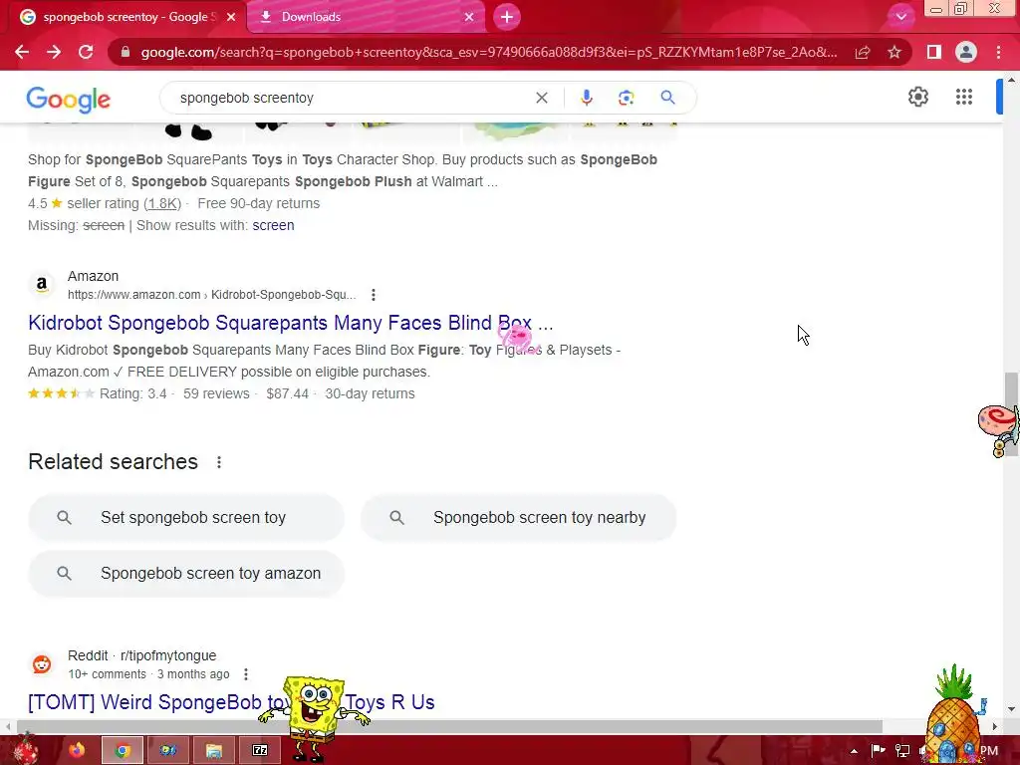
Task: Open the Google apps grid
Action: point(964,97)
